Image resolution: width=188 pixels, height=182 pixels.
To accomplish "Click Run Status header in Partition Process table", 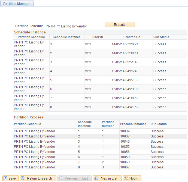I will pos(159,124).
